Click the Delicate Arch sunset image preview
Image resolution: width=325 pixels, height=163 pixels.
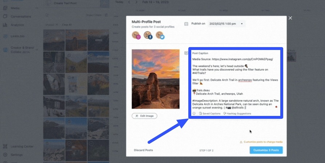click(x=155, y=79)
